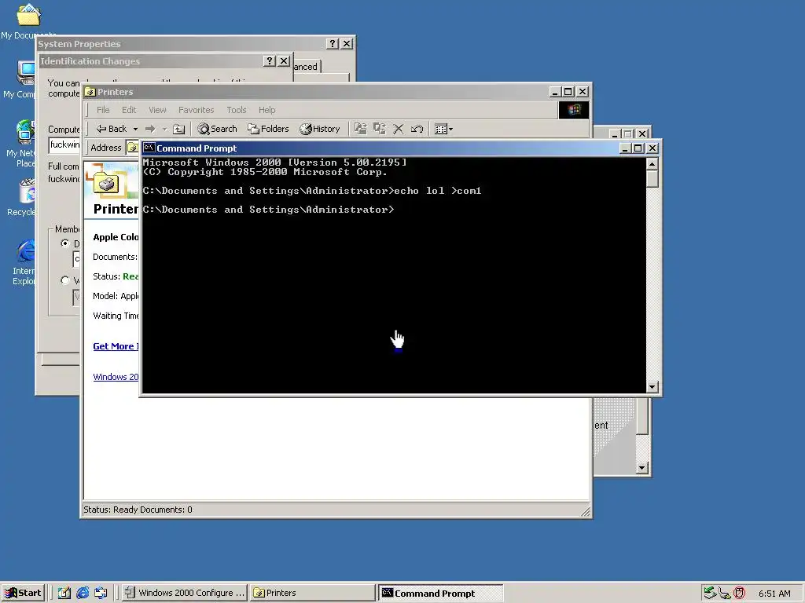Screen dimensions: 805x603
Task: Click Copy To icon in Printers toolbar
Action: pyautogui.click(x=380, y=130)
